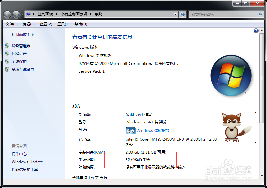This screenshot has height=188, width=267.
Task: Click scrollbar up arrow
Action: (x=262, y=30)
